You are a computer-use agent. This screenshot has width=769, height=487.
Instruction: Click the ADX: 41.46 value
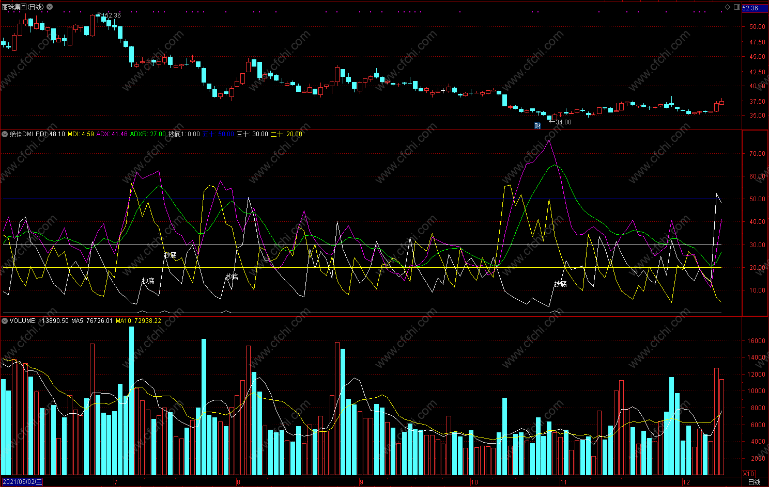tap(112, 134)
